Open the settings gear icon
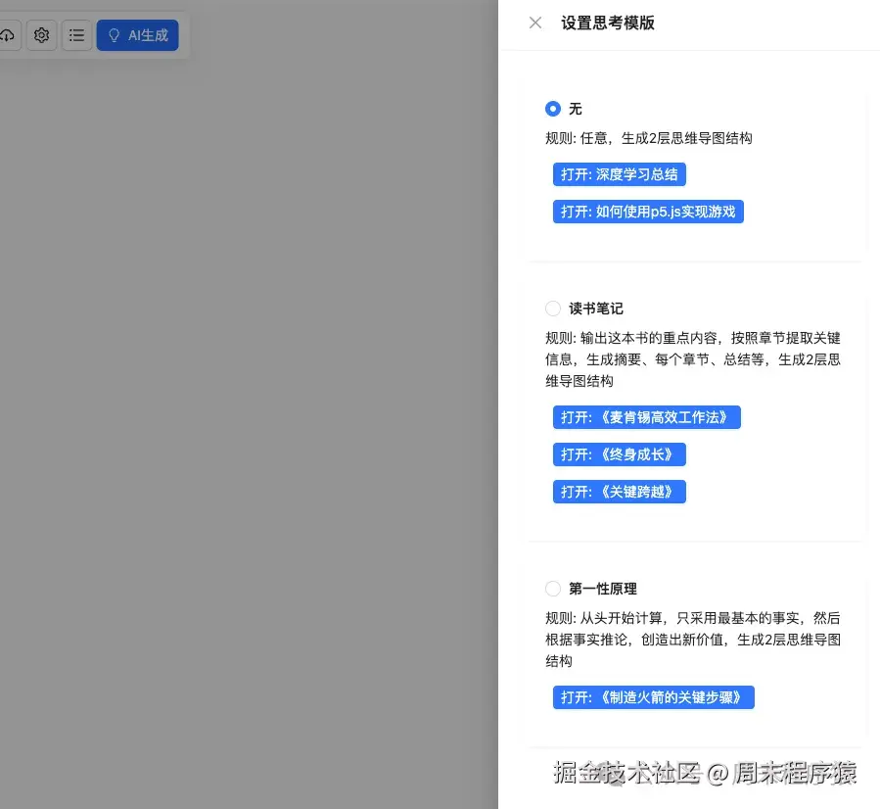The height and width of the screenshot is (809, 880). 41,35
